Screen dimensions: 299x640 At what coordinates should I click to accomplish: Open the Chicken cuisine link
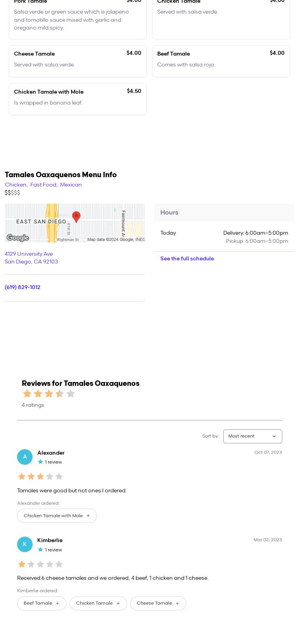point(16,185)
